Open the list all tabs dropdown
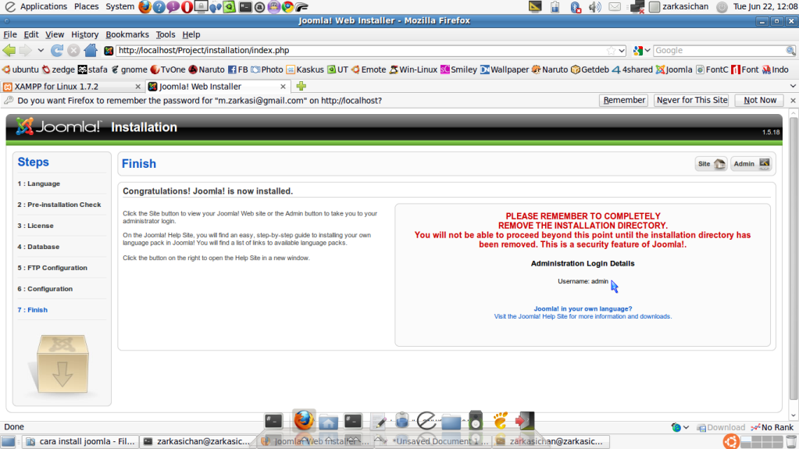The image size is (799, 449). pyautogui.click(x=793, y=86)
